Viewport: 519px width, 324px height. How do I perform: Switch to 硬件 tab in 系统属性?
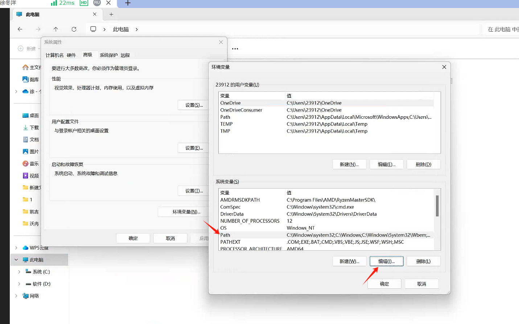click(x=71, y=55)
